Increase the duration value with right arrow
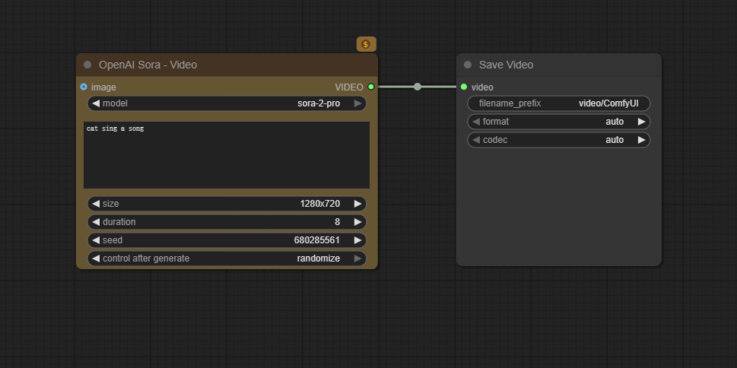Screen dimensions: 737x368 click(x=357, y=222)
